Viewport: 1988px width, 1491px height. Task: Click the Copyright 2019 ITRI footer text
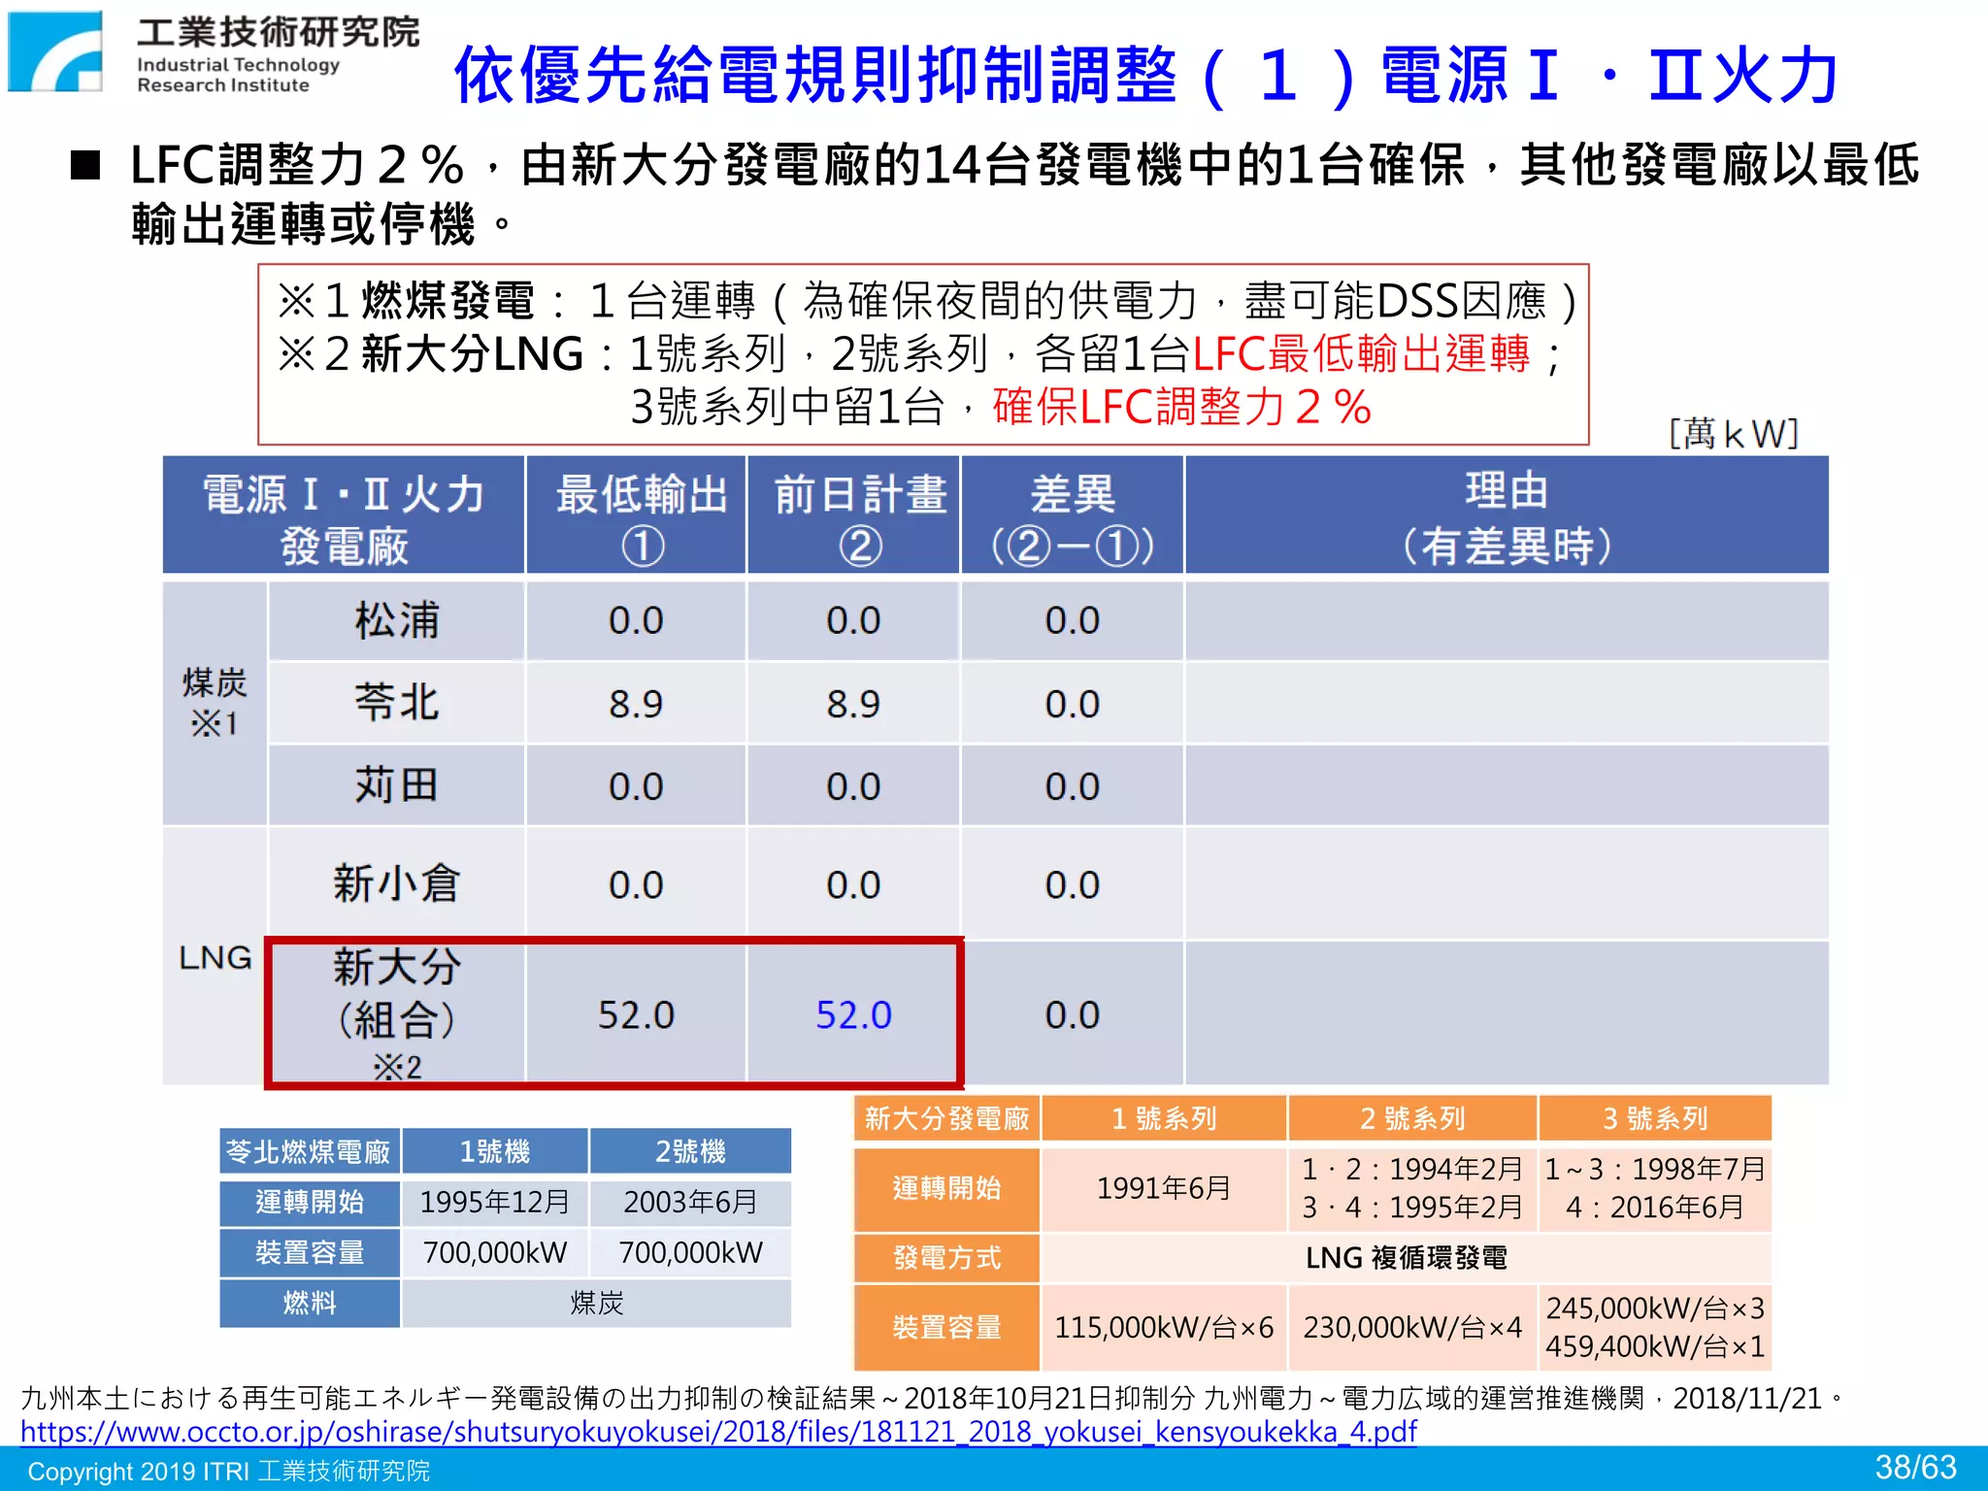[228, 1471]
